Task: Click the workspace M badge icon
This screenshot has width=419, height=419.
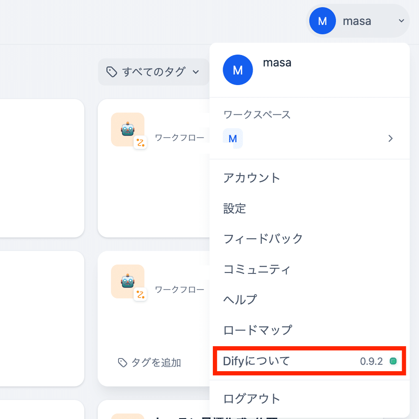Action: coord(232,138)
